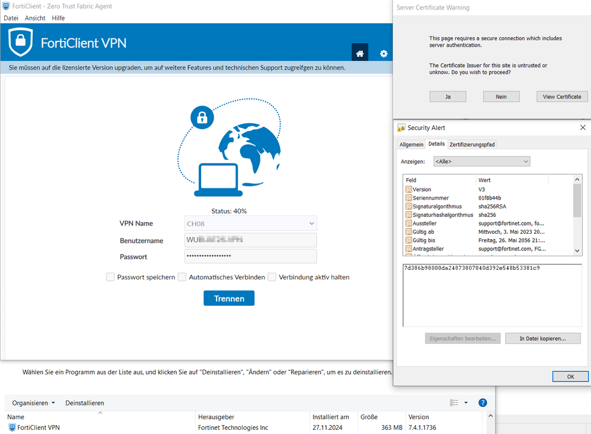Click In Datei kopieren button
591x434 pixels.
tap(542, 338)
